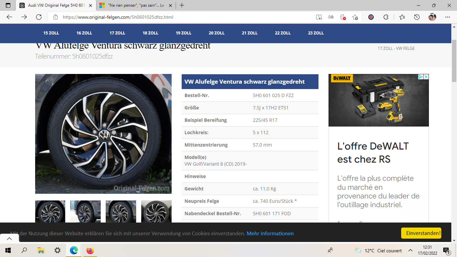Enlarge the main Ventura wheel photo
The height and width of the screenshot is (257, 457).
[x=103, y=134]
